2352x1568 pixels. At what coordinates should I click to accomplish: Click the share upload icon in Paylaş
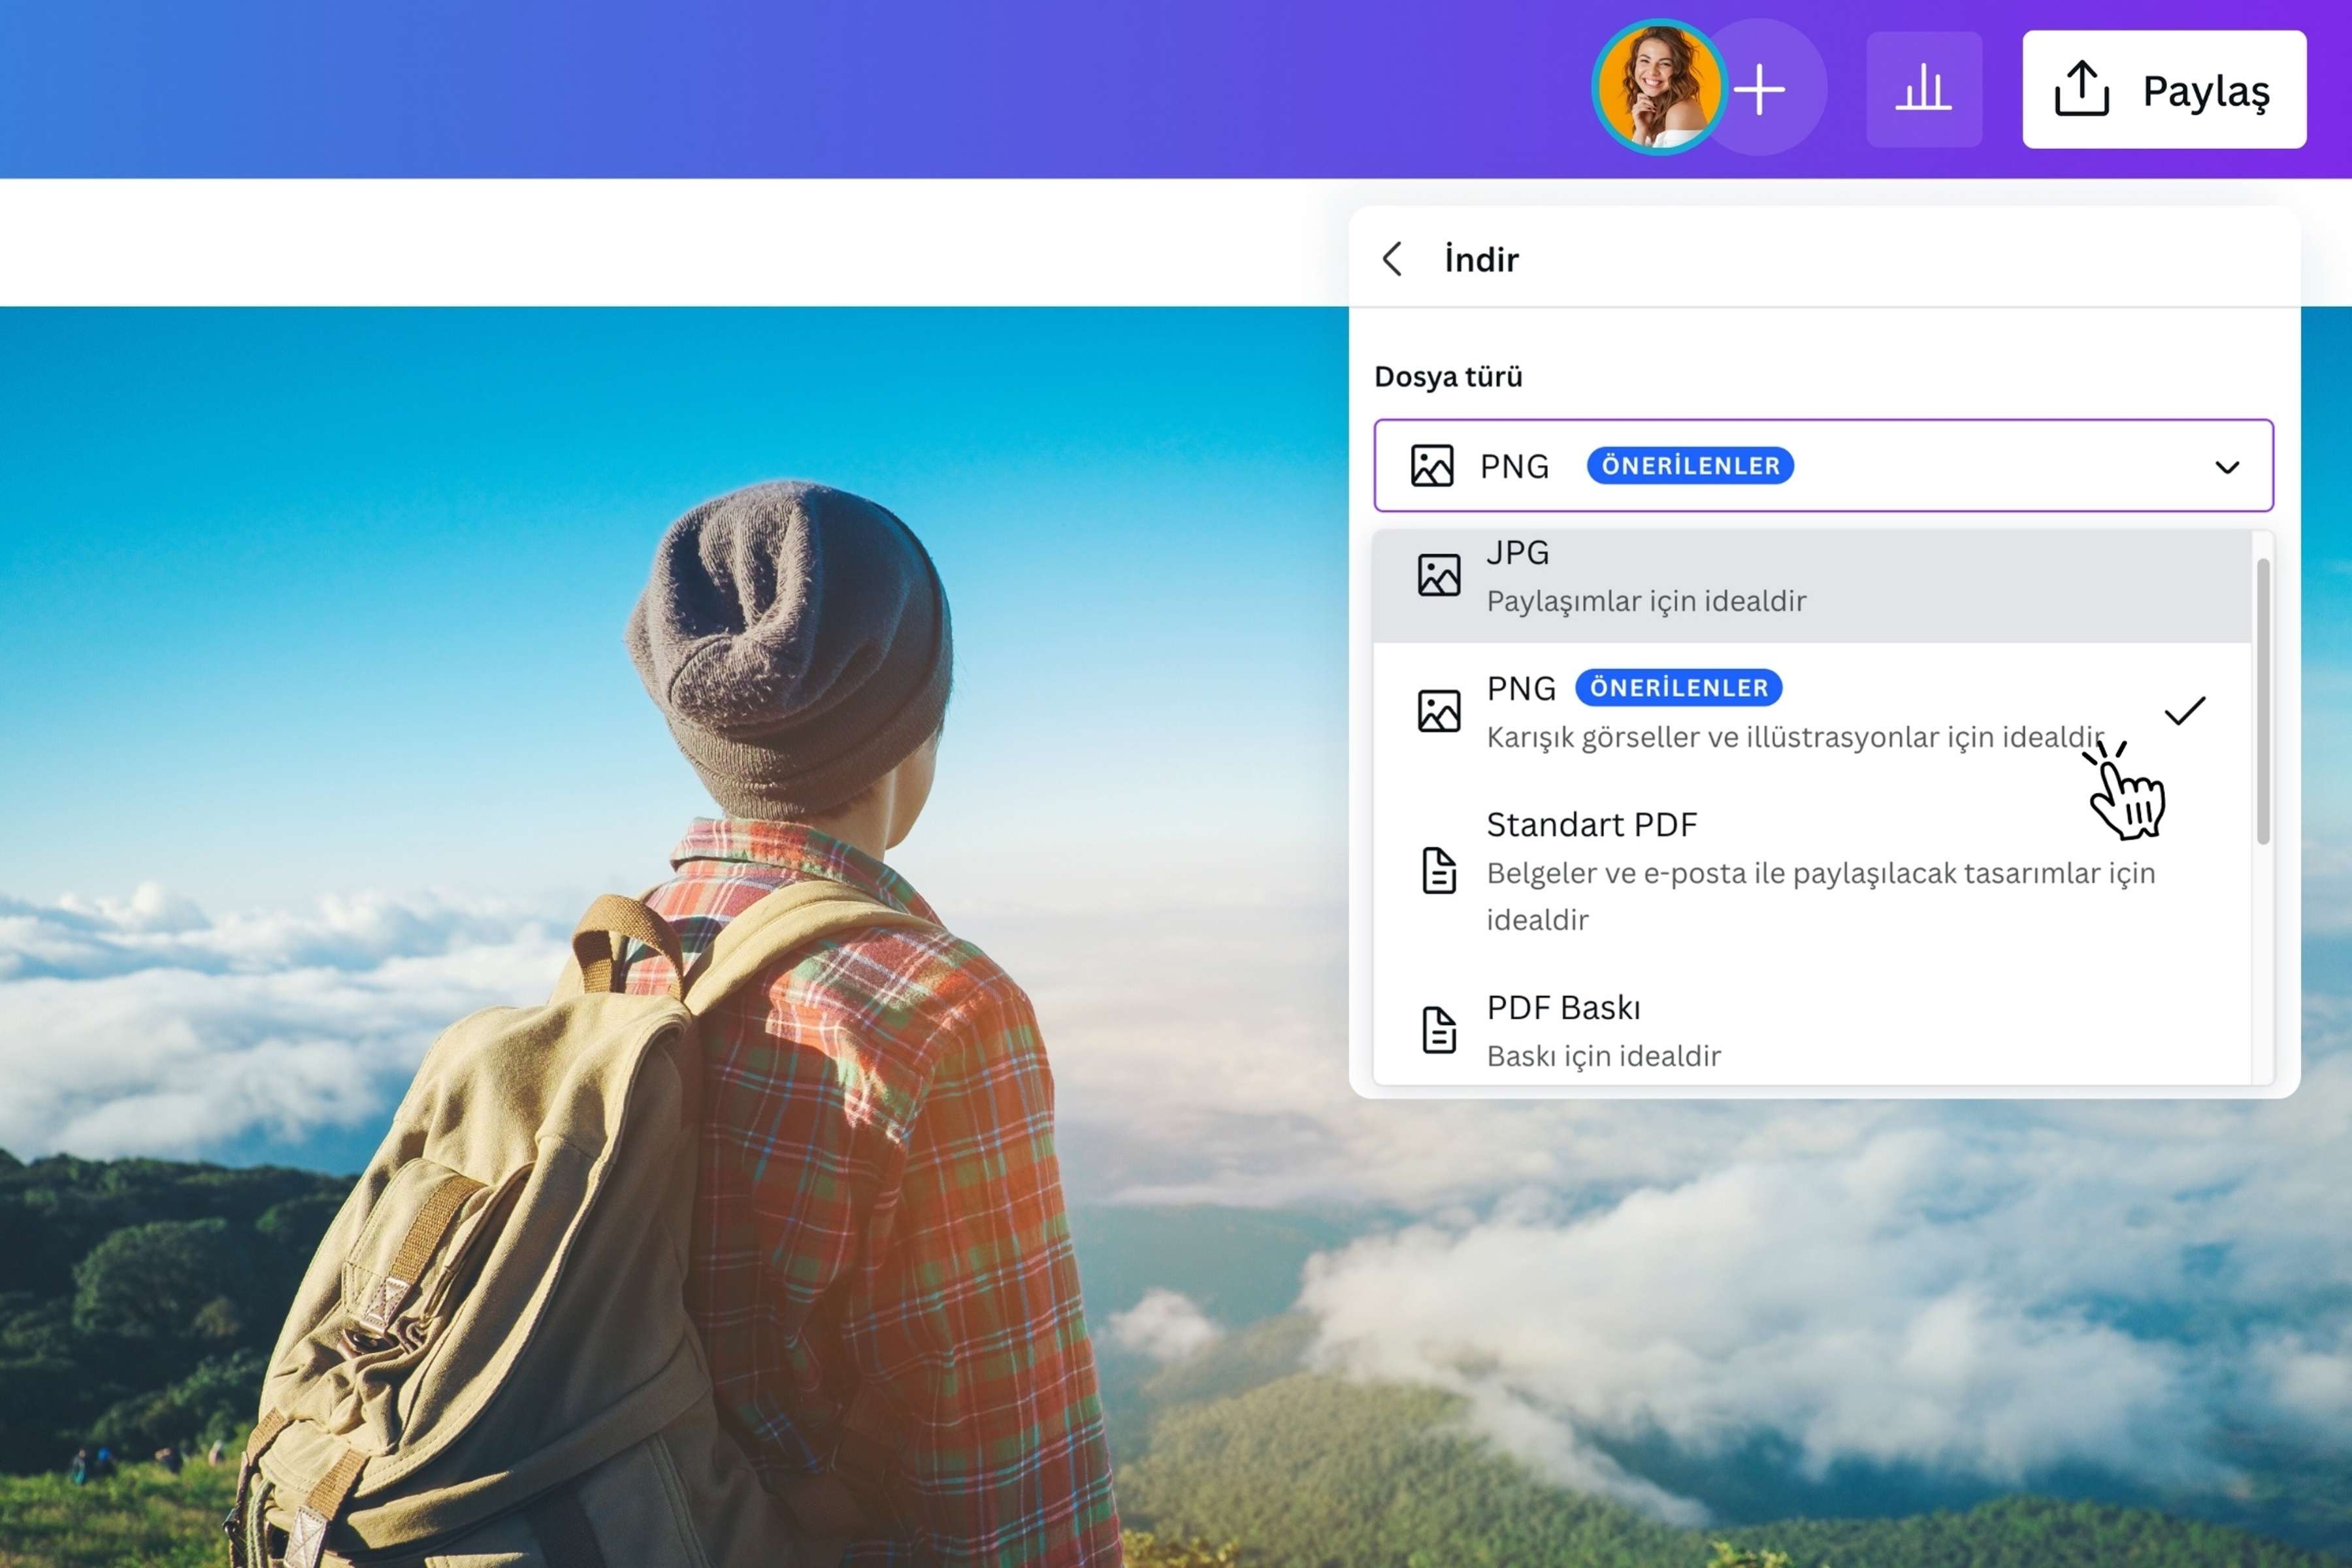(x=2082, y=89)
